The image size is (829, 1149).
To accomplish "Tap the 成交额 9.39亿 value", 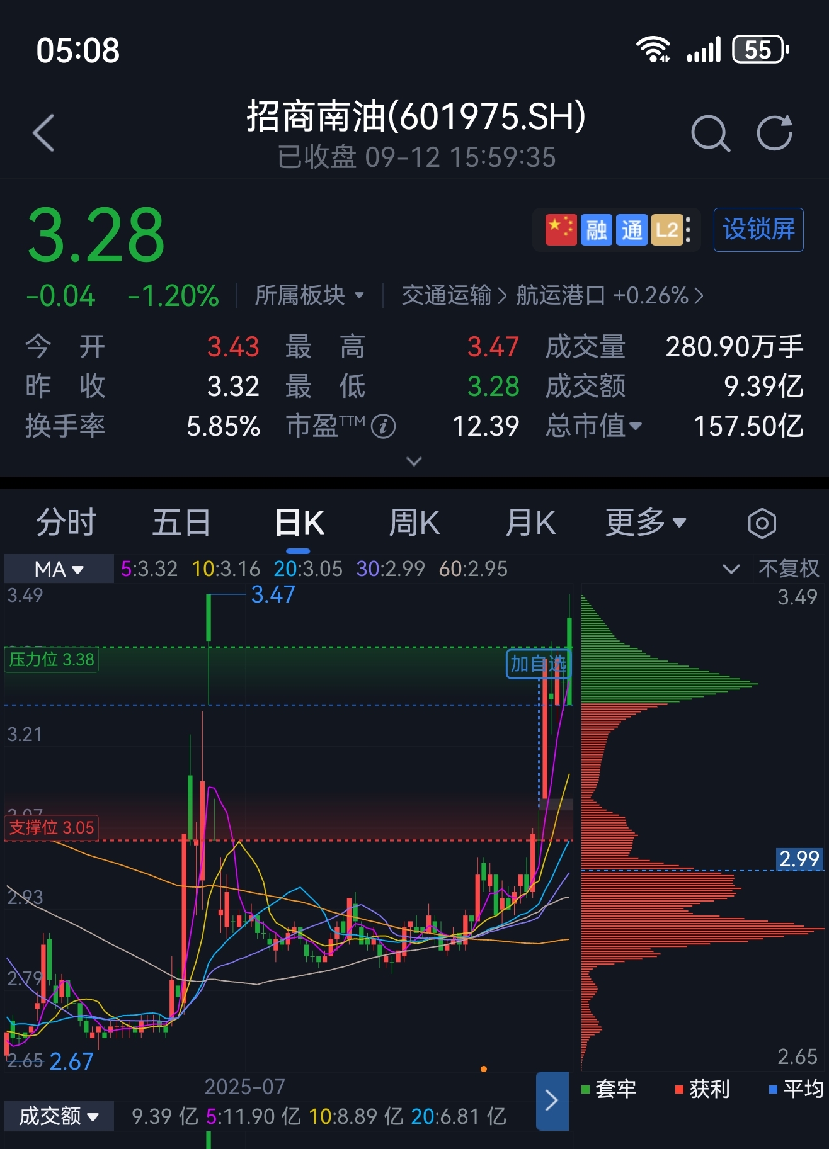I will [763, 387].
